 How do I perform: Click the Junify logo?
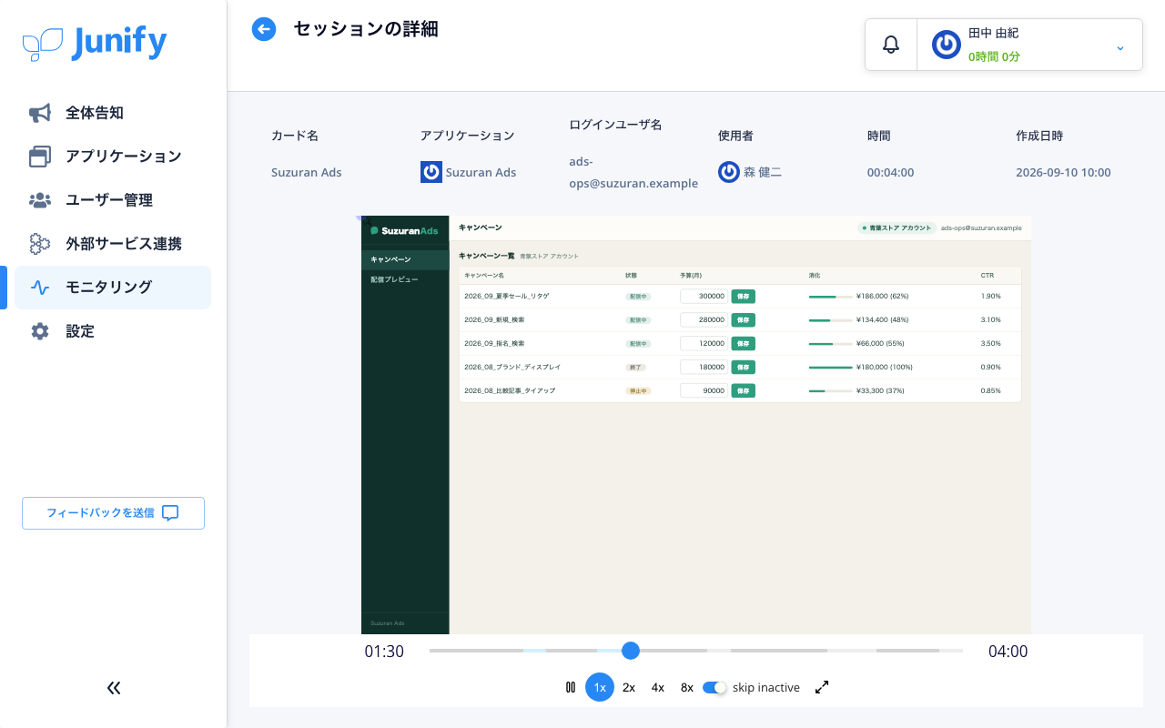pyautogui.click(x=95, y=43)
